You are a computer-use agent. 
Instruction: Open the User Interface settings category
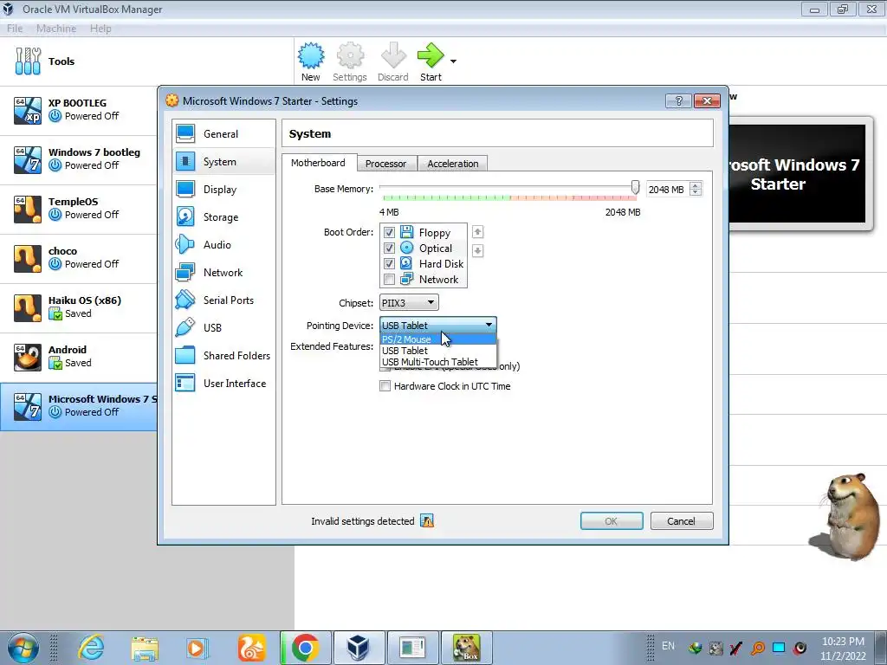[x=223, y=384]
